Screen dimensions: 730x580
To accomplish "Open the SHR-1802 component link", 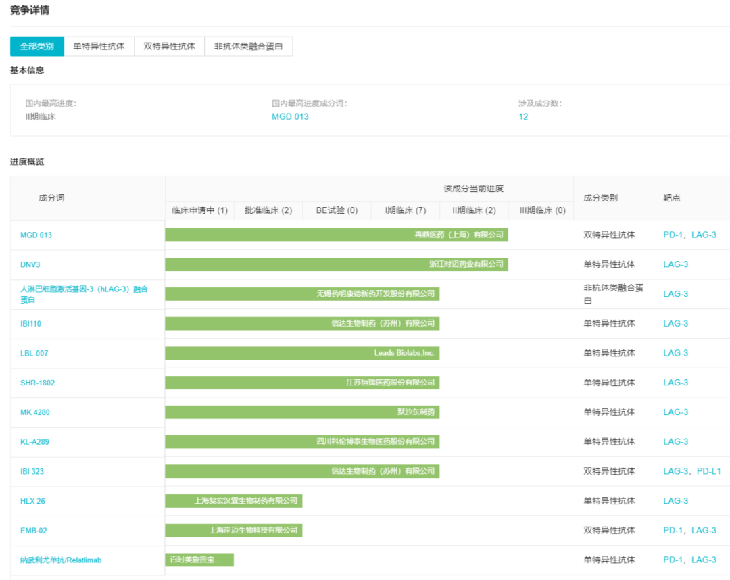I will pos(37,383).
